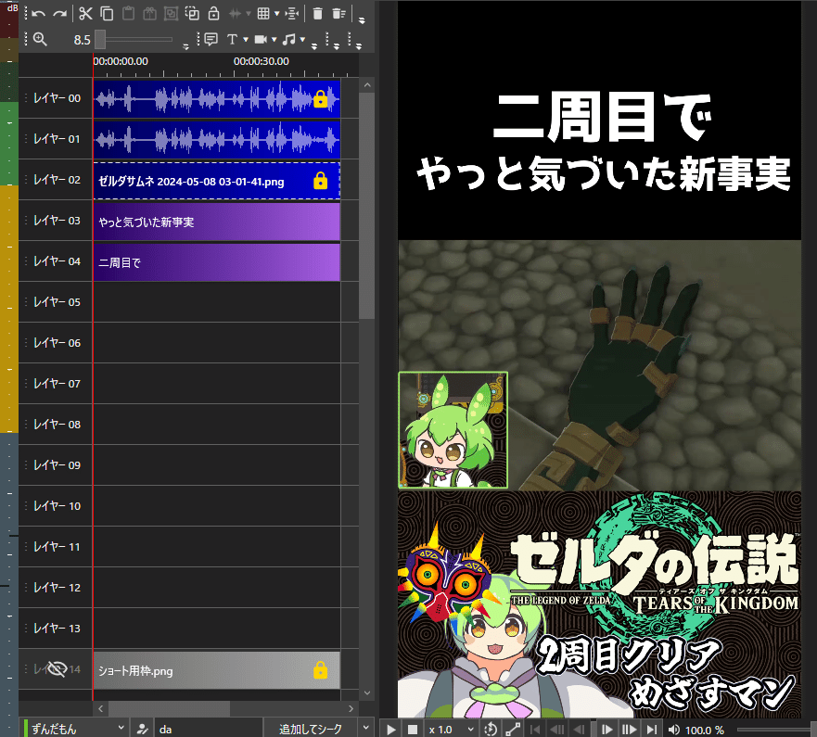Screen dimensions: 817x737
Task: Open the audio item dropdown arrow
Action: [302, 40]
